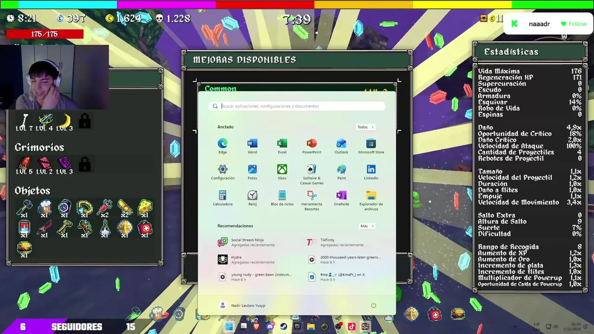
Task: Click naaadr channel name
Action: point(539,24)
